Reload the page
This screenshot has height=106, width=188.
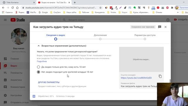[x=13, y=8]
